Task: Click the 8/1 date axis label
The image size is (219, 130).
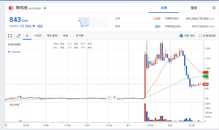Action: (129, 126)
